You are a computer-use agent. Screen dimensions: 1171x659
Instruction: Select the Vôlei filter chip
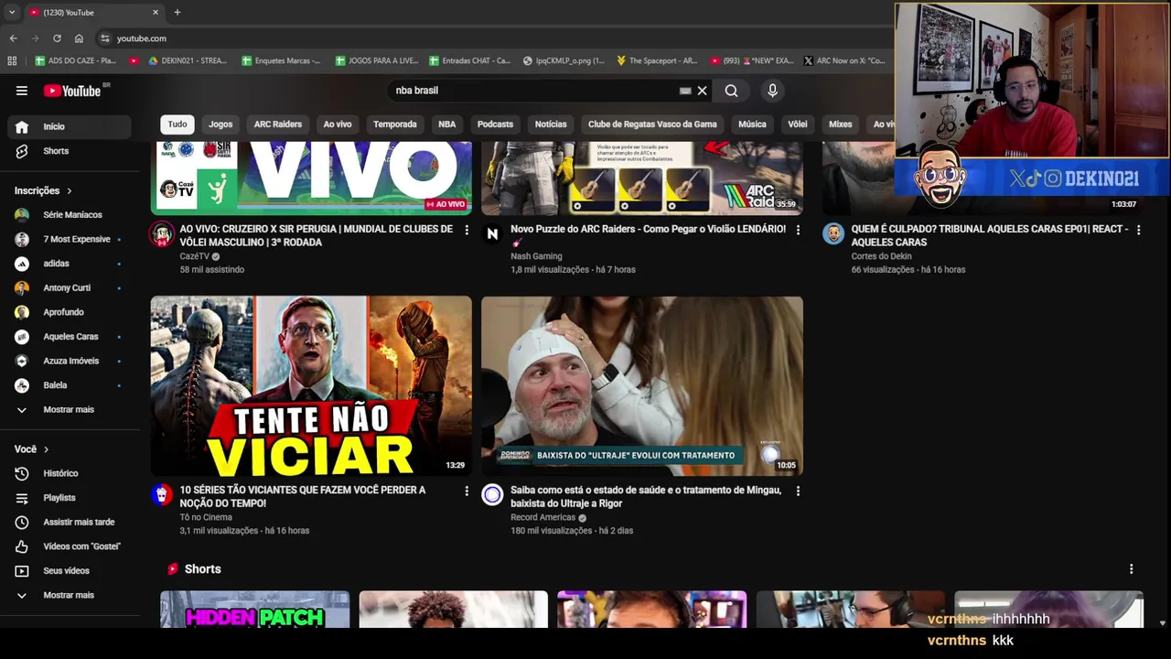(798, 124)
